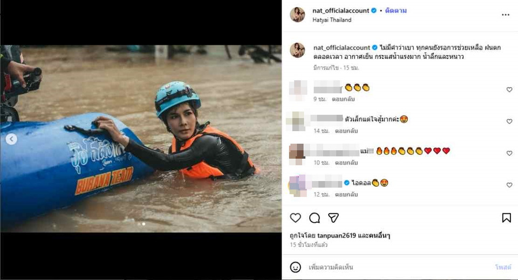Open tanpuan2619 profile from likes
Image resolution: width=518 pixels, height=280 pixels.
tap(333, 236)
